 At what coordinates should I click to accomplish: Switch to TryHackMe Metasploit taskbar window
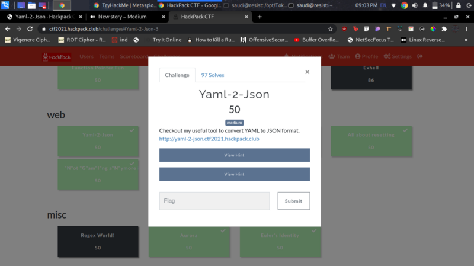coord(124,5)
